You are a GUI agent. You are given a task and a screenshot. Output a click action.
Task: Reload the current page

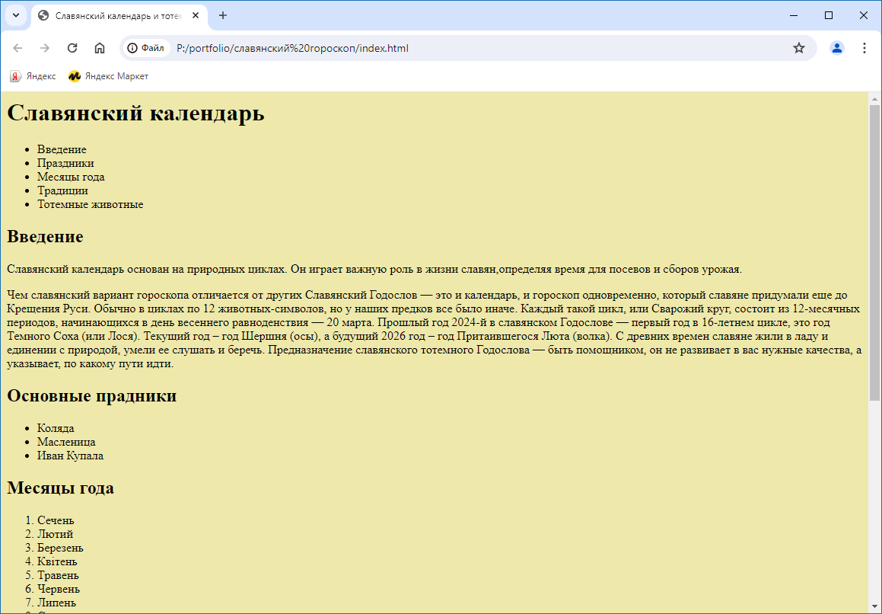coord(72,48)
